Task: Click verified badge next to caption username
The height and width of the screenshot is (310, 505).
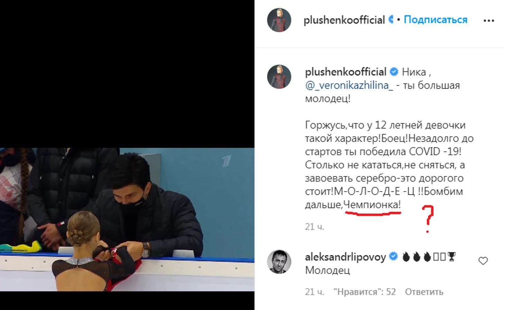Action: [394, 72]
